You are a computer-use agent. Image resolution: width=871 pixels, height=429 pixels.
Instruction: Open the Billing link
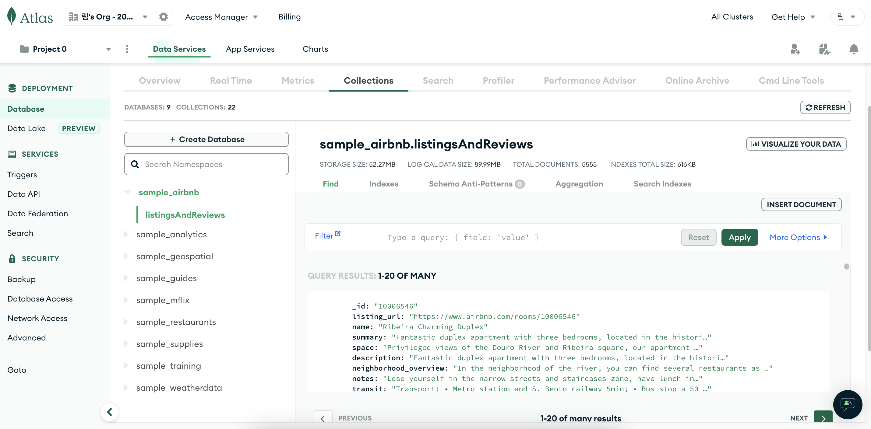tap(289, 17)
